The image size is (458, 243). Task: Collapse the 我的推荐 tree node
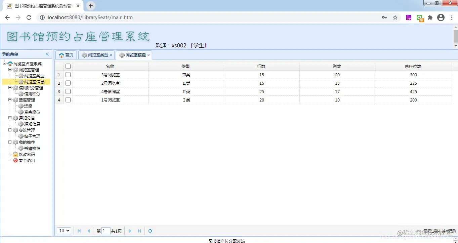(10, 142)
